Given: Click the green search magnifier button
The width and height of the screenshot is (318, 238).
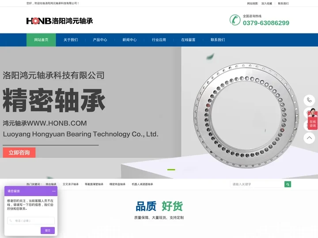Looking at the screenshot, I should click(288, 184).
